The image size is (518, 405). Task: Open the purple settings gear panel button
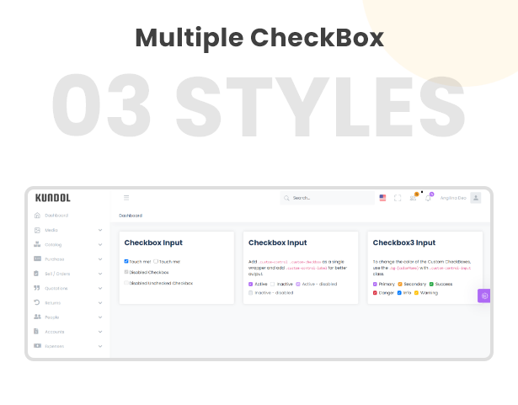484,296
